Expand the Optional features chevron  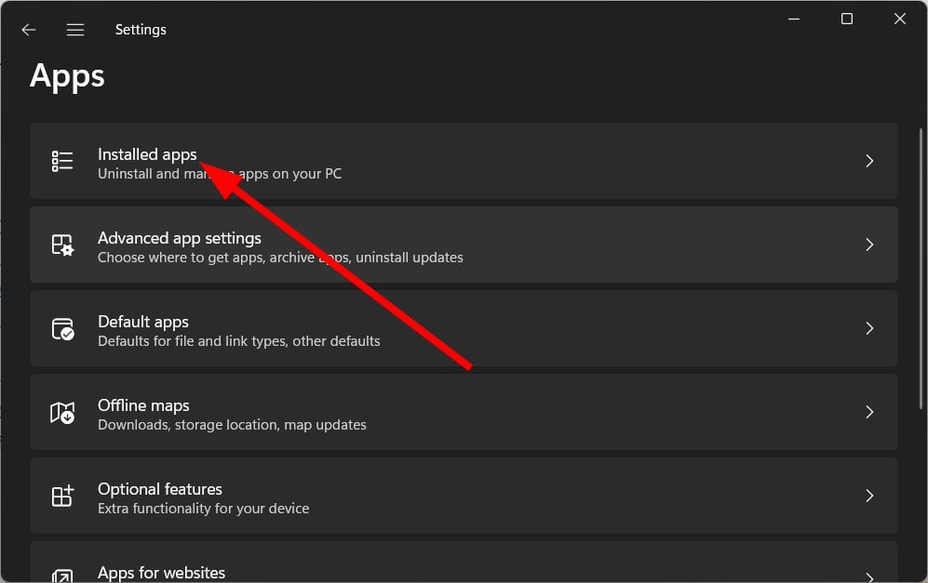pos(869,496)
